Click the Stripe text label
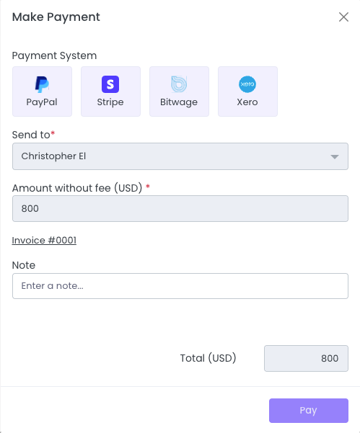 coord(110,102)
